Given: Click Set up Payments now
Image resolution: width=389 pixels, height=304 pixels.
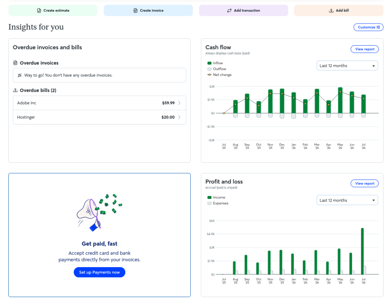Looking at the screenshot, I should (100, 272).
